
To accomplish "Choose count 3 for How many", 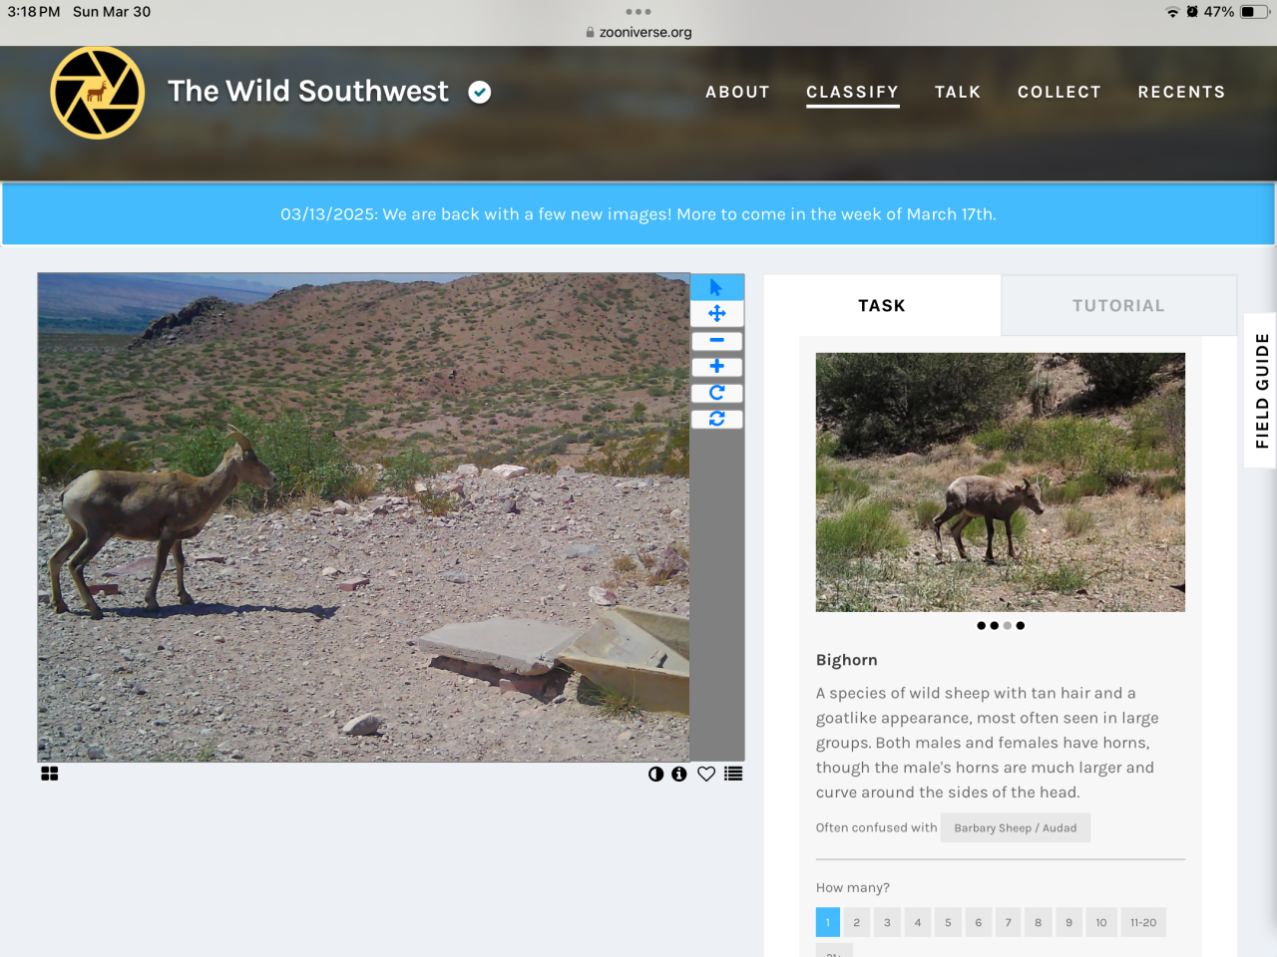I will click(887, 922).
